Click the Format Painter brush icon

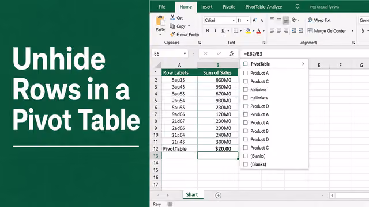pyautogui.click(x=172, y=34)
